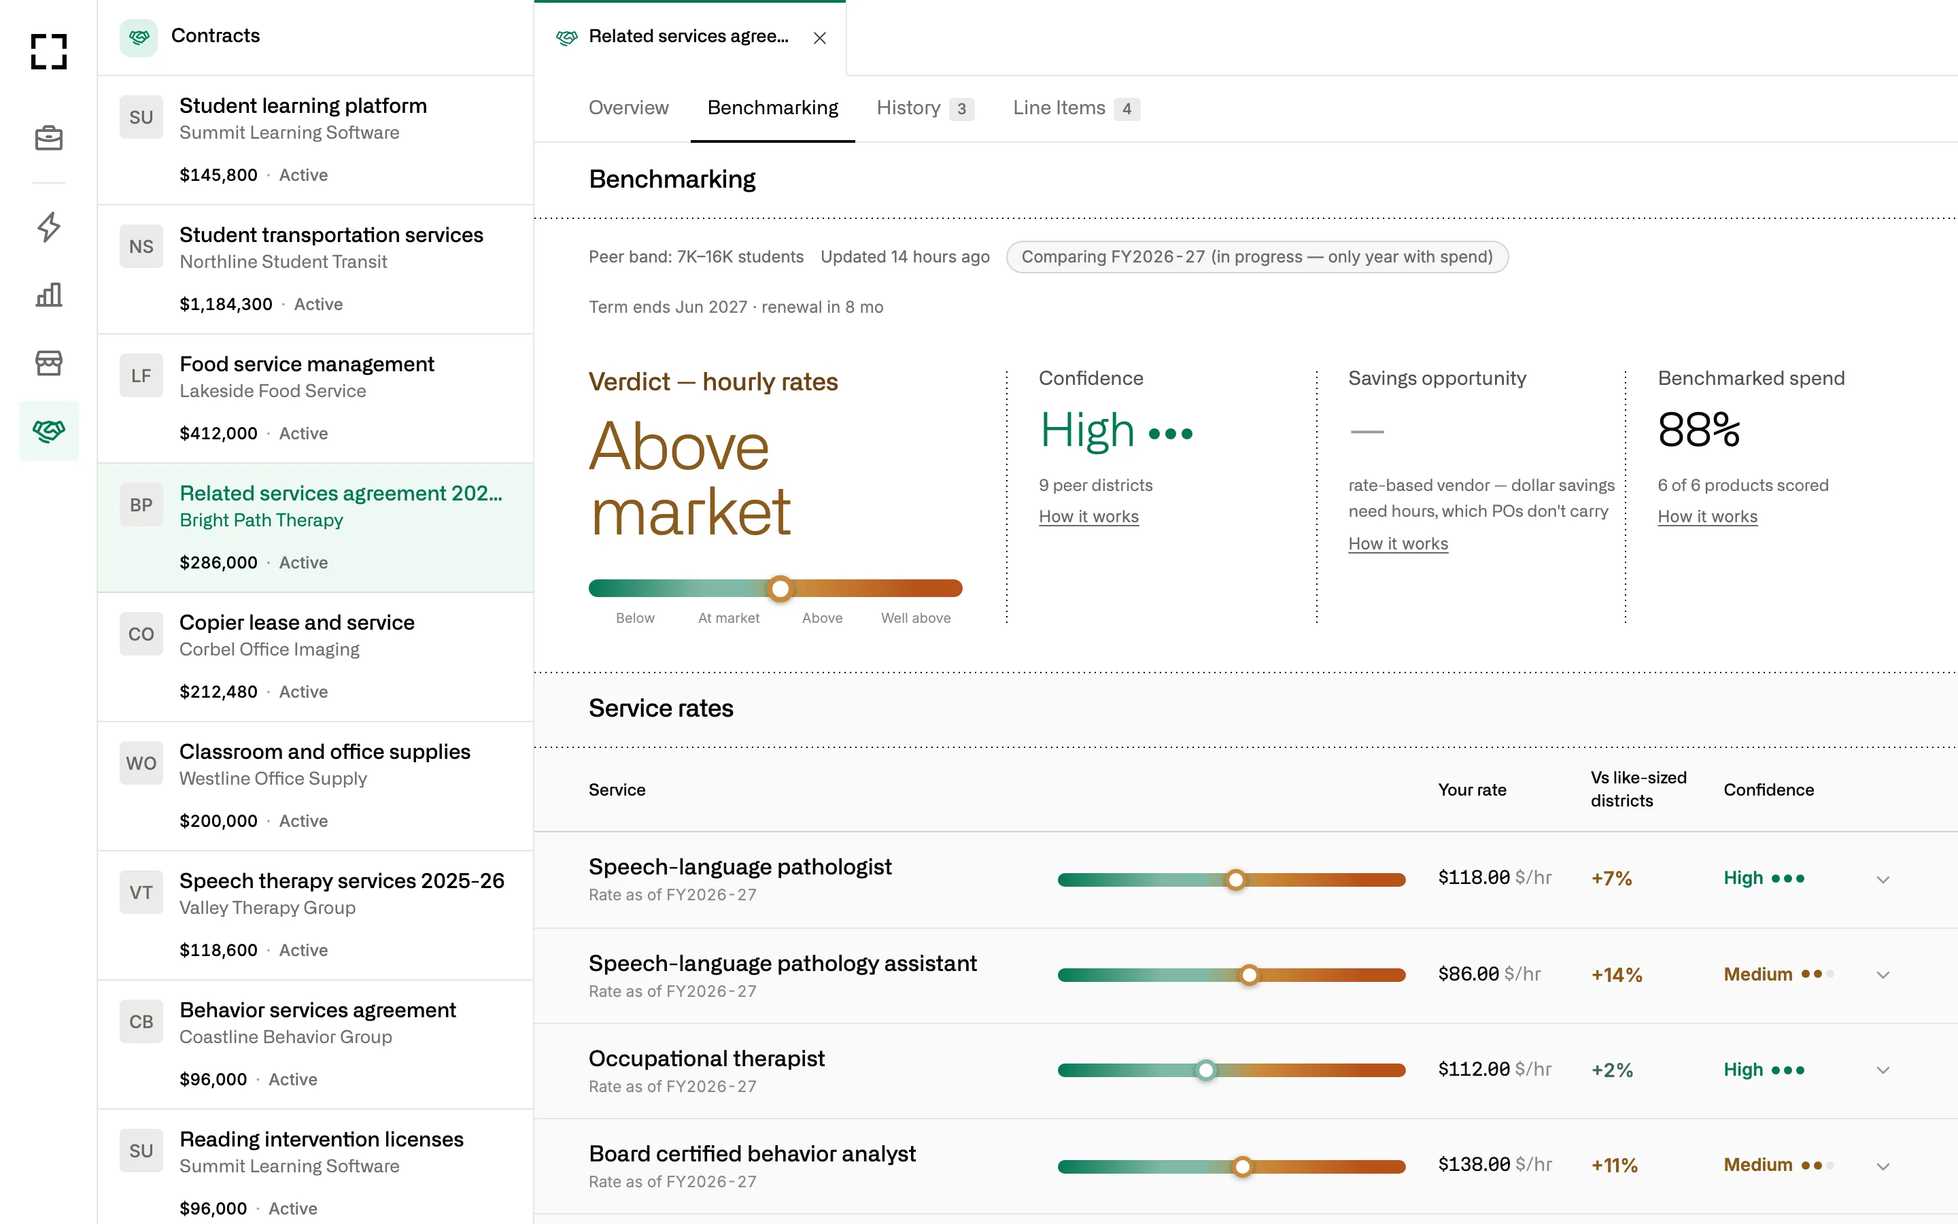The image size is (1958, 1224).
Task: Click the Above market verdict heading
Action: pyautogui.click(x=690, y=479)
